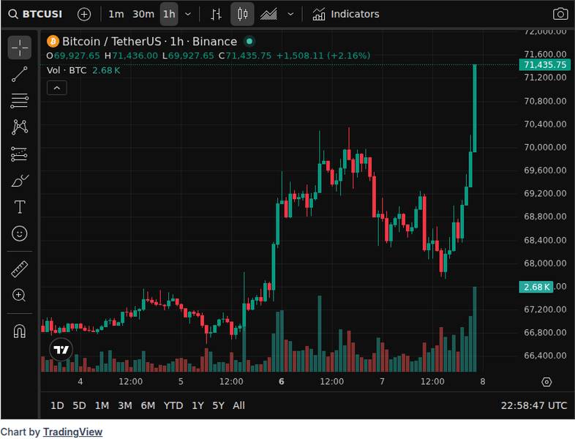575x439 pixels.
Task: Open the TradingView link below chart
Action: [72, 432]
